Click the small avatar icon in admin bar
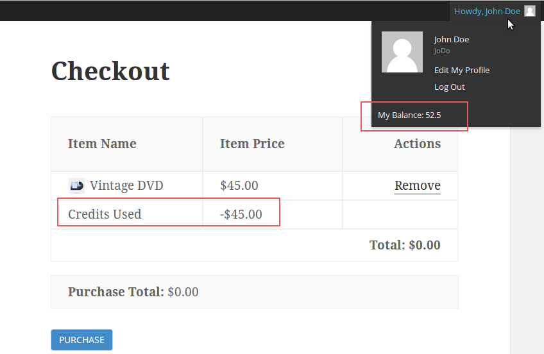Screen dimensions: 544x354 coord(530,11)
